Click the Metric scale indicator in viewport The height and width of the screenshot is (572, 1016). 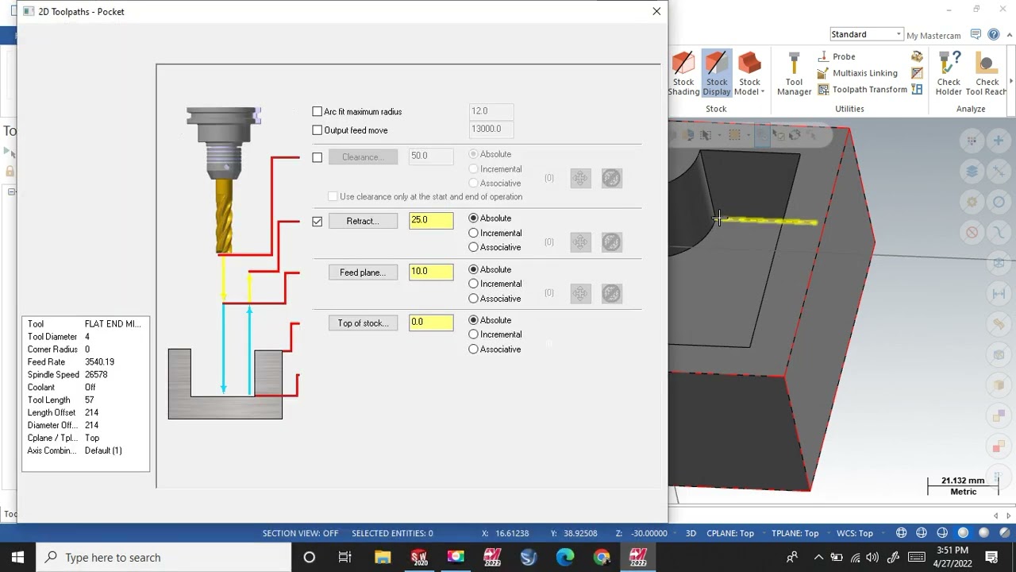click(963, 486)
